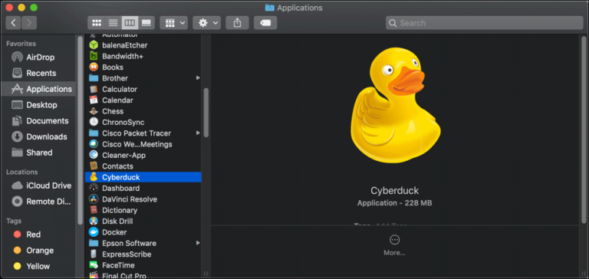Open AirDrop in the sidebar
The height and width of the screenshot is (279, 589).
pyautogui.click(x=38, y=57)
